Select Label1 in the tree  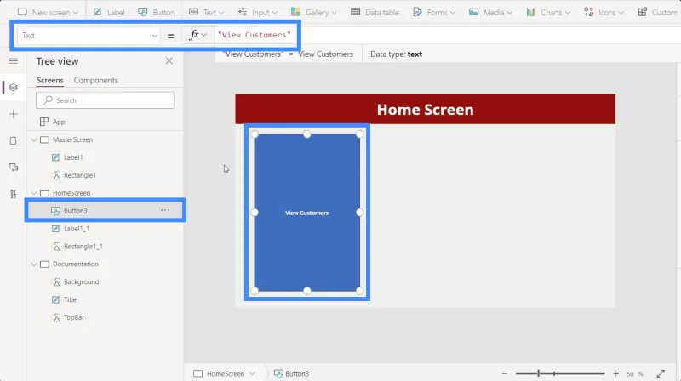pyautogui.click(x=73, y=157)
